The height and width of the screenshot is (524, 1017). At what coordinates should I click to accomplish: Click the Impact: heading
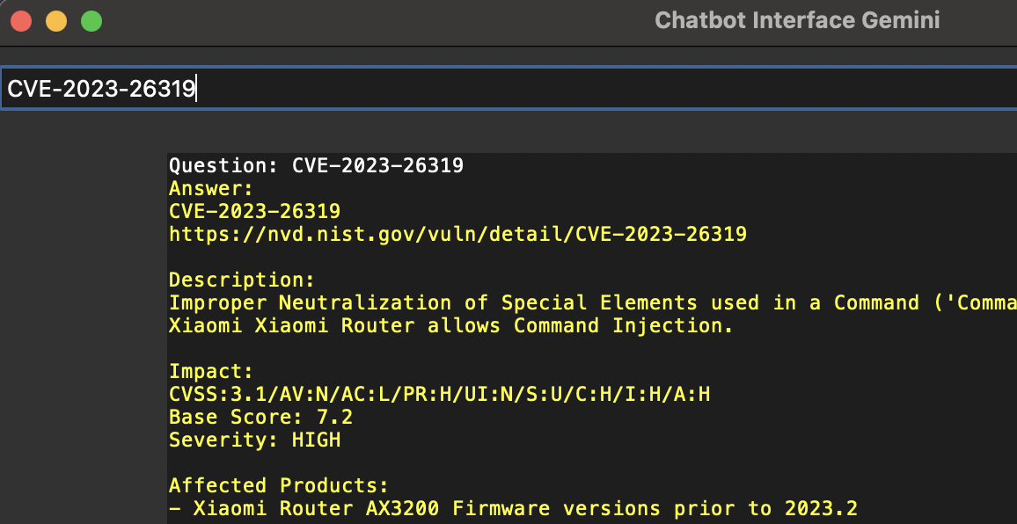[x=211, y=371]
